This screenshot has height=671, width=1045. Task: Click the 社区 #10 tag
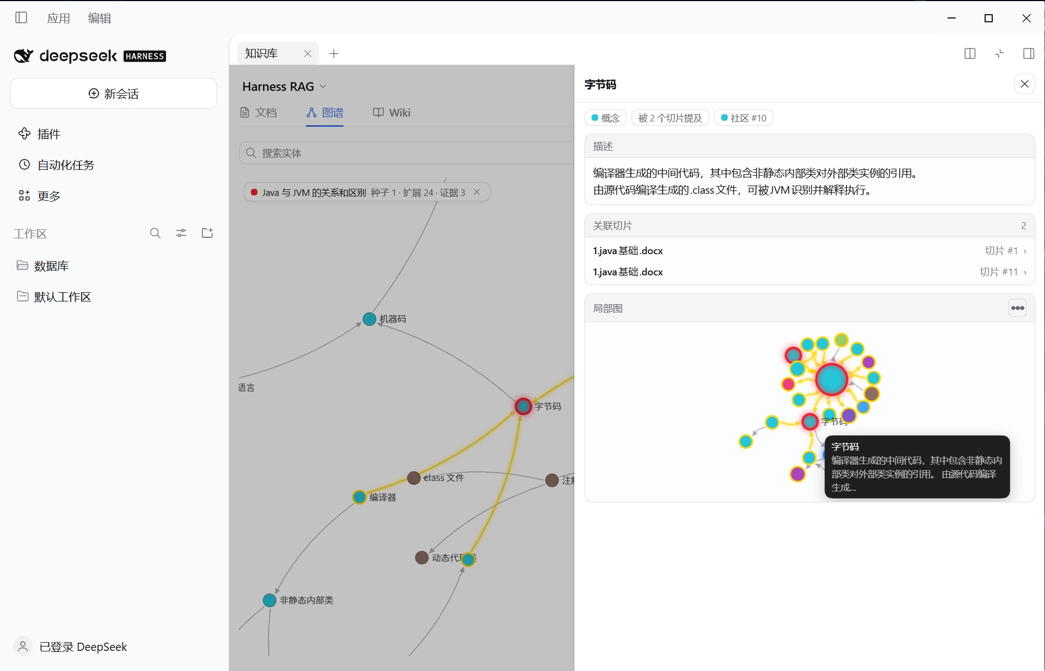click(x=743, y=118)
